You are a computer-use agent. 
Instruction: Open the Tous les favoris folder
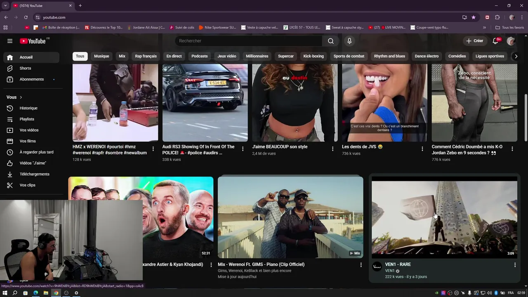coord(510,28)
